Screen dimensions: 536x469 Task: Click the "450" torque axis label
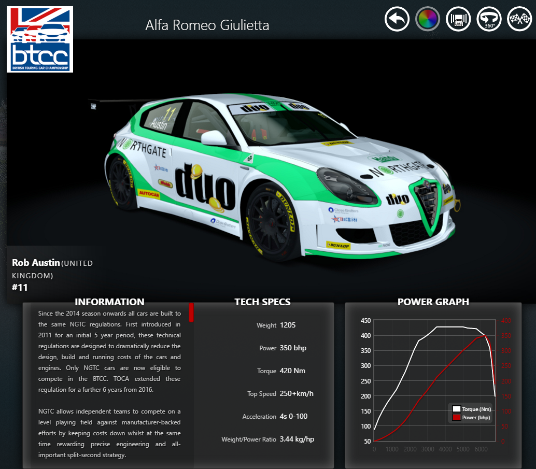tap(365, 321)
